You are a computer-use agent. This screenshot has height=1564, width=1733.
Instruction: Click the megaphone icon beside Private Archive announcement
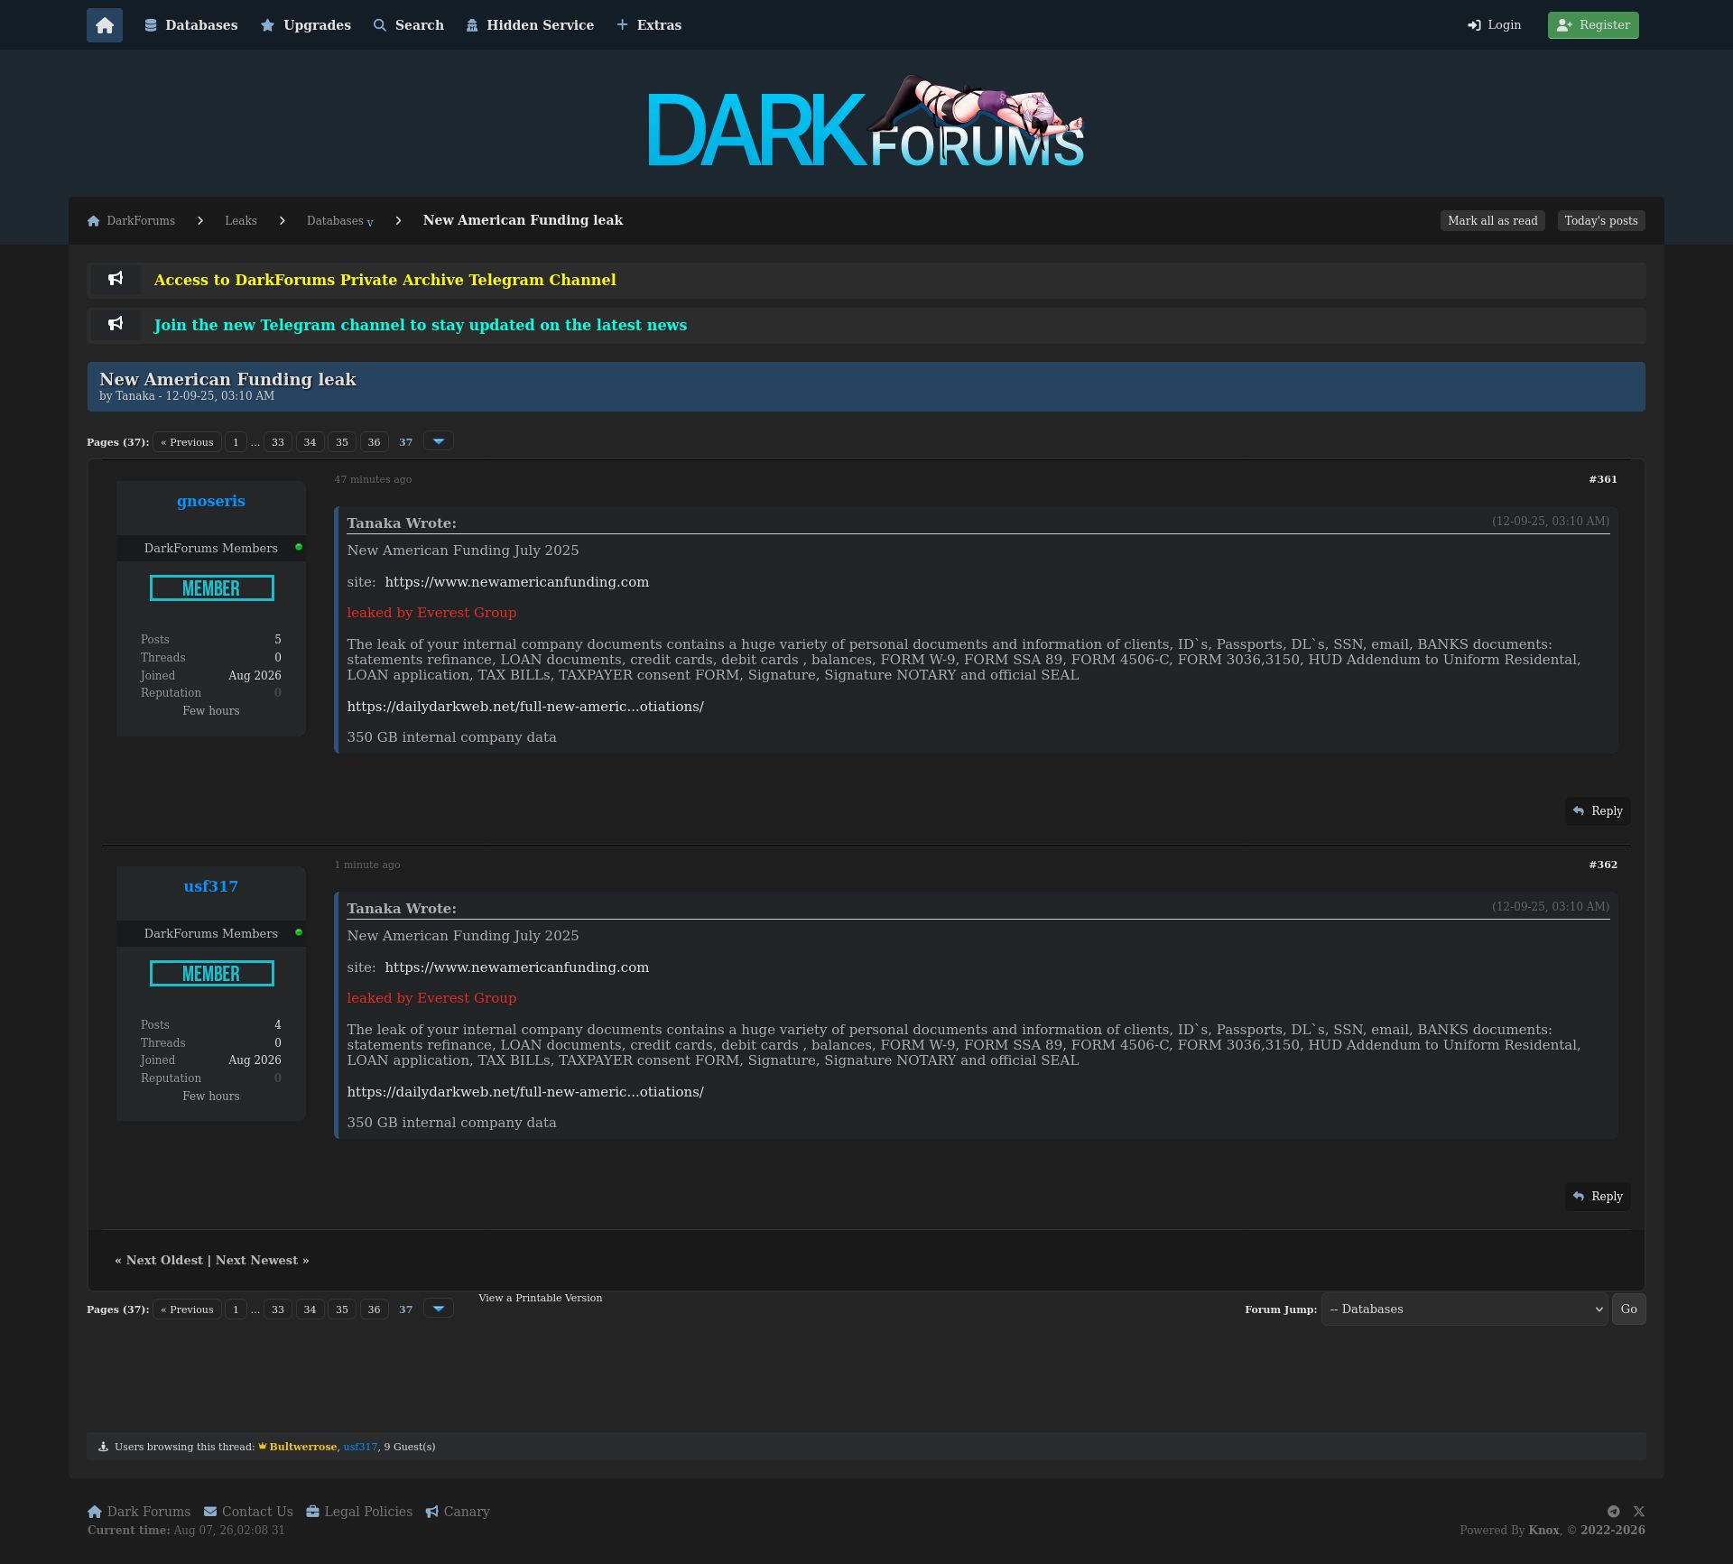point(116,279)
